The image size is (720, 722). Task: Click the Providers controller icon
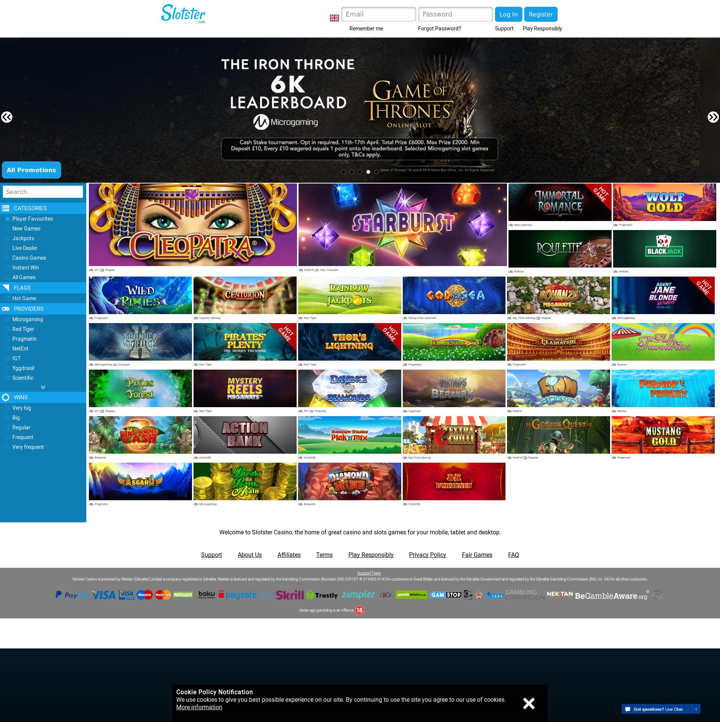[6, 309]
